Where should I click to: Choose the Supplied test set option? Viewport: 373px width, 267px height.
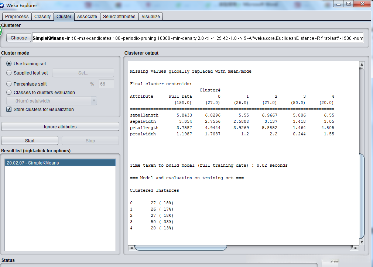pyautogui.click(x=9, y=73)
